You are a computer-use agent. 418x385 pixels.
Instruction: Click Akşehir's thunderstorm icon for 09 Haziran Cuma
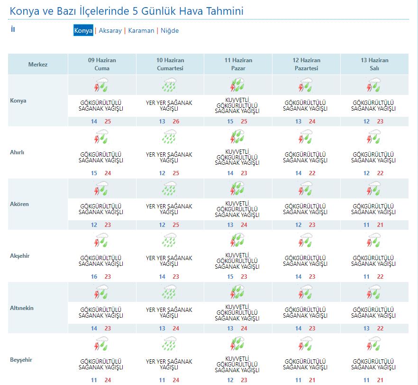tap(102, 241)
